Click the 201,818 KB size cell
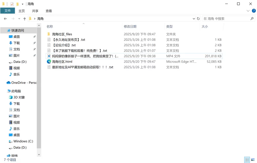Image resolution: width=257 pixels, height=163 pixels. click(x=213, y=56)
